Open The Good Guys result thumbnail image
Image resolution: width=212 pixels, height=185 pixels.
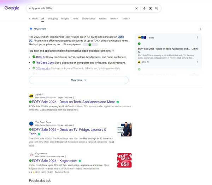[124, 129]
